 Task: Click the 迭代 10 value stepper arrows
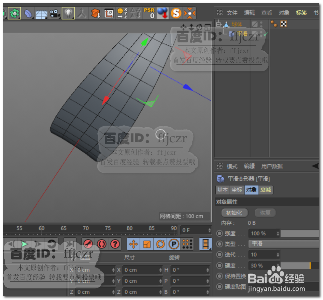278,255
